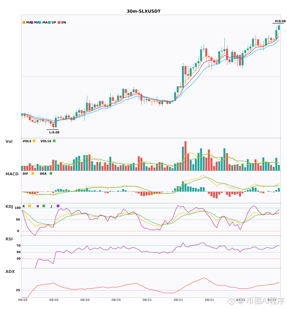The width and height of the screenshot is (287, 309).
Task: Click the purple J legend swatch
Action: (58, 206)
